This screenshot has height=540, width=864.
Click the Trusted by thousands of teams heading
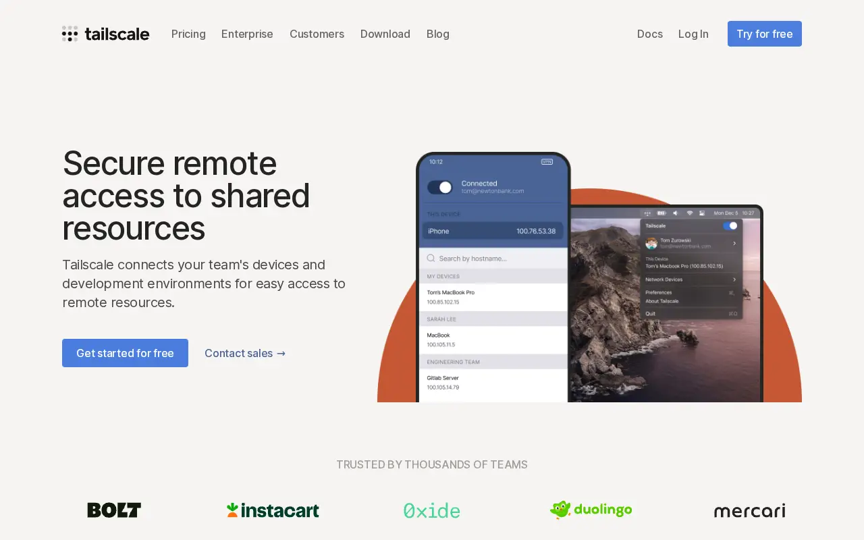coord(432,464)
